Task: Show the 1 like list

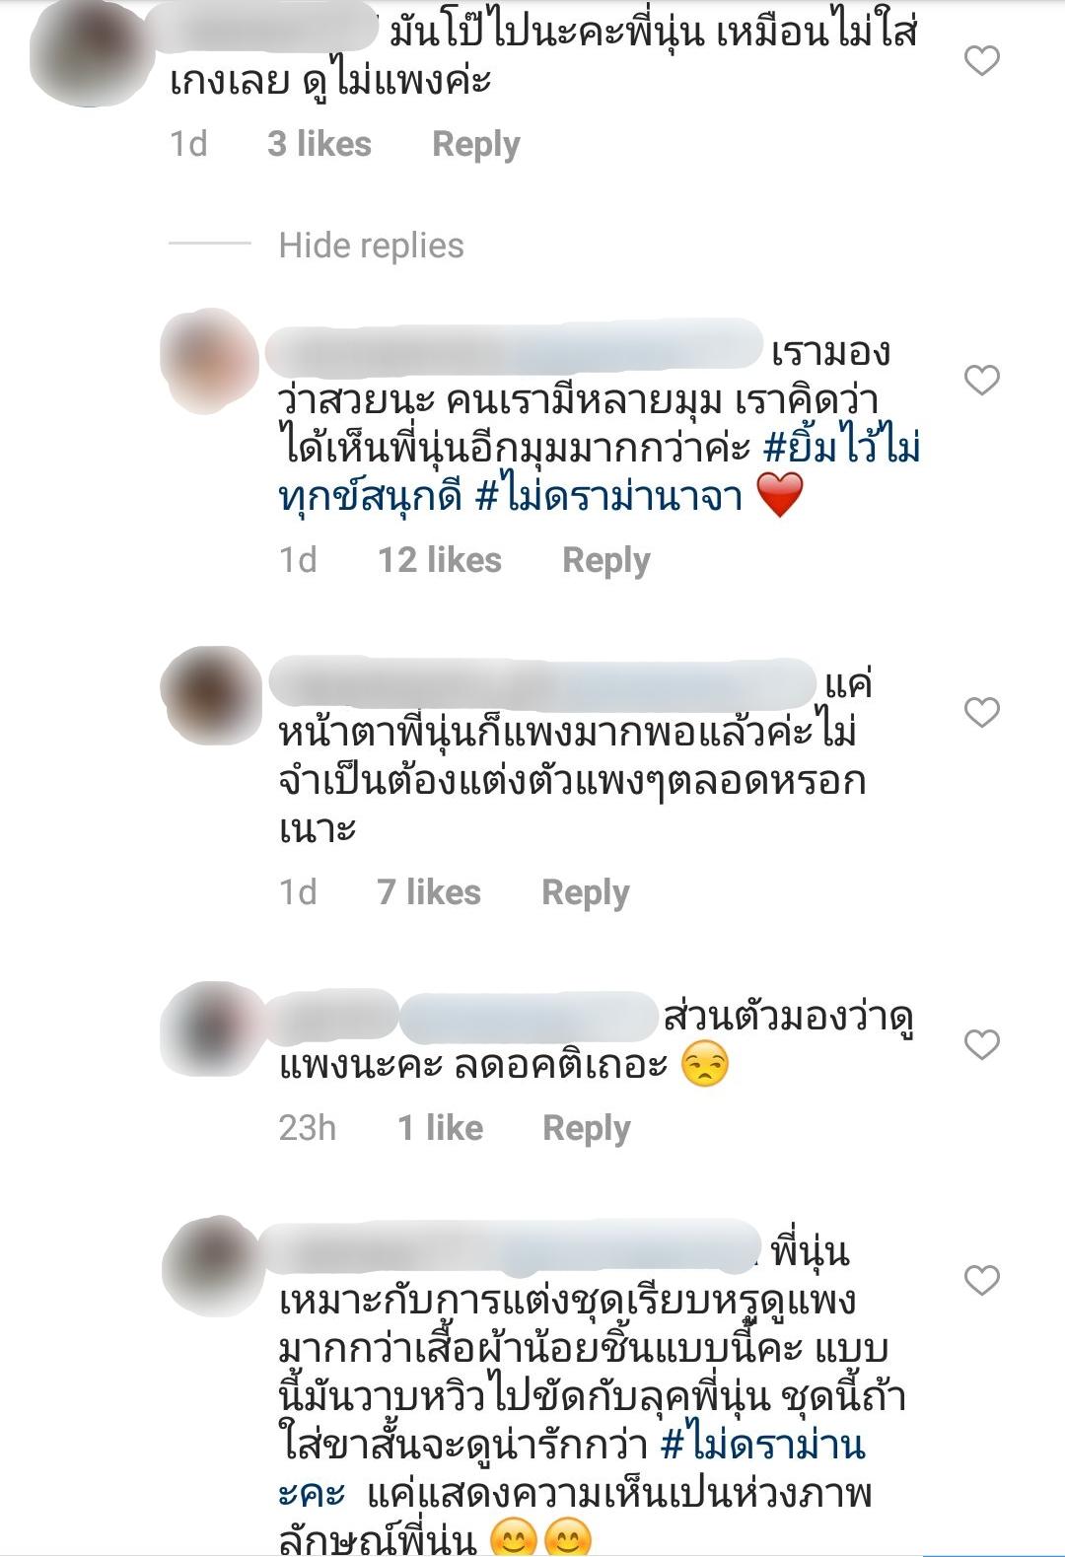Action: (x=440, y=1128)
